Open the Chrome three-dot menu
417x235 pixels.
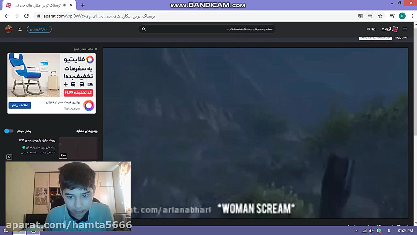coord(411,16)
